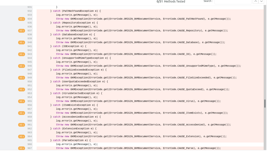Click the badge next to the ItemExists exception line
Screen dimensions: 267x151
(21, 113)
